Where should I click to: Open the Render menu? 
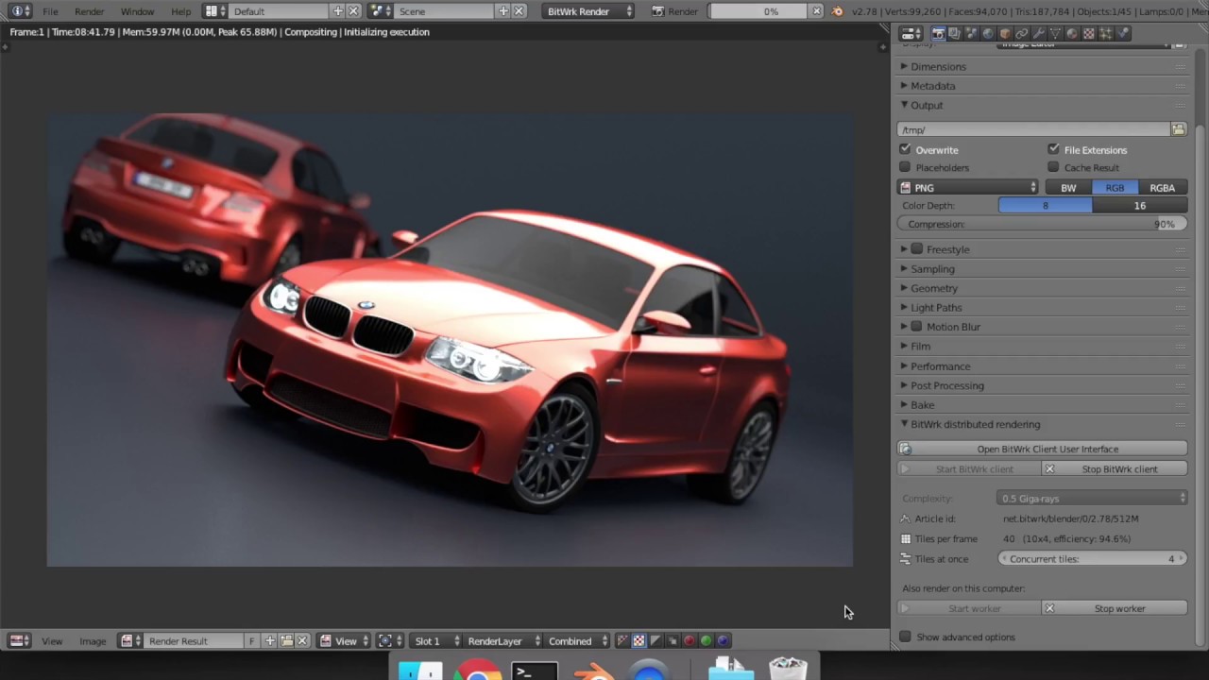point(90,11)
